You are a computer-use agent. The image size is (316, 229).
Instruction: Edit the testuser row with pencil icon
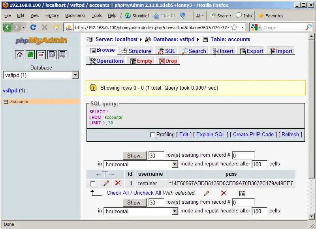pos(106,183)
